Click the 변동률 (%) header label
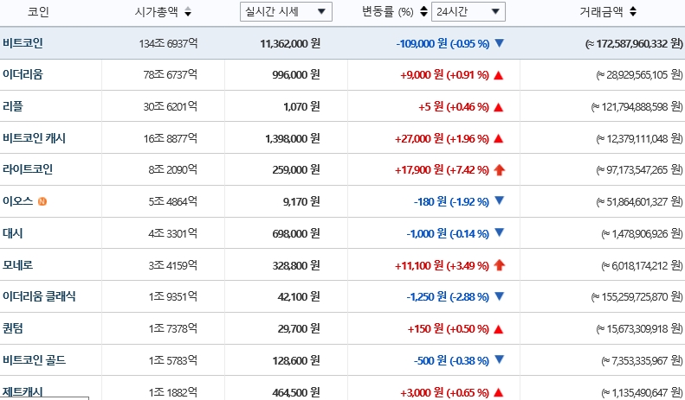Image resolution: width=685 pixels, height=400 pixels. (x=388, y=12)
